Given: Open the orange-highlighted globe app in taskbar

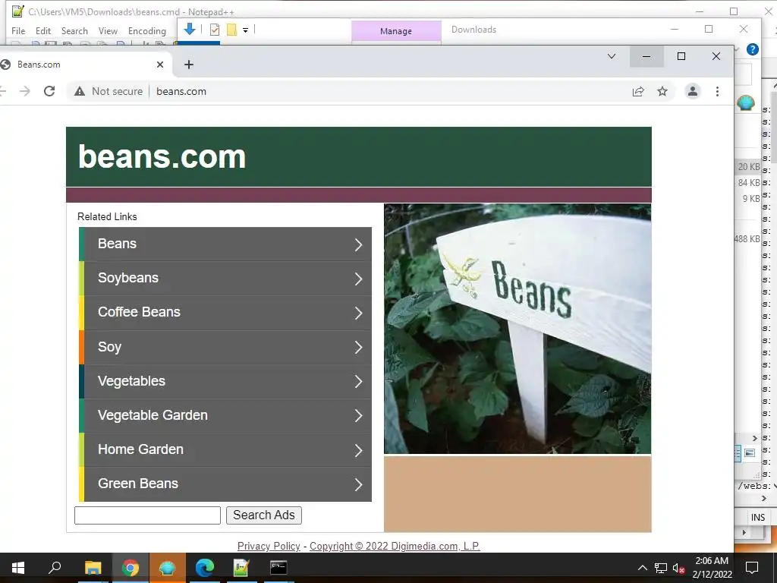Looking at the screenshot, I should click(x=168, y=568).
